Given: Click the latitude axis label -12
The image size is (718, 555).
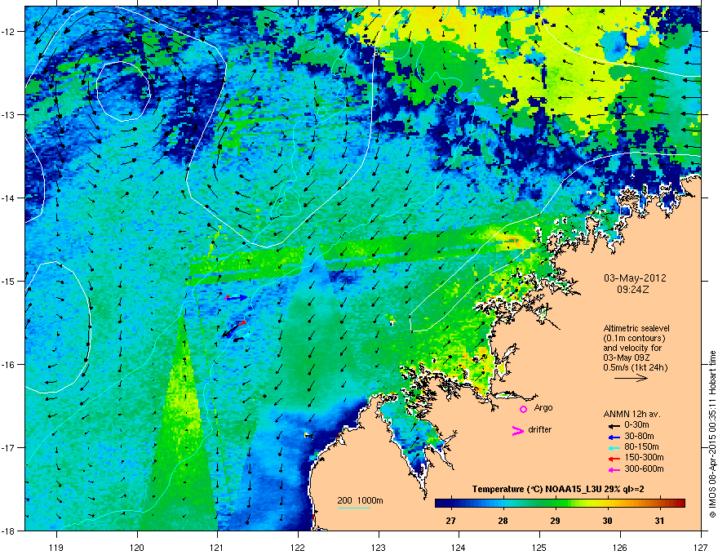Looking at the screenshot, I should [8, 32].
